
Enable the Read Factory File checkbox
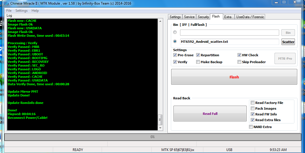[252, 103]
